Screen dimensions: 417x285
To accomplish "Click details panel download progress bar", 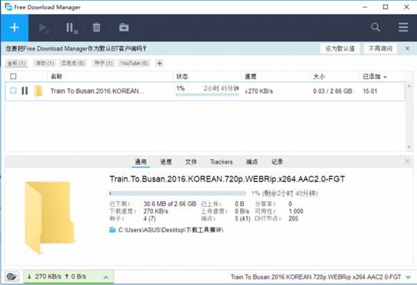I will click(178, 193).
